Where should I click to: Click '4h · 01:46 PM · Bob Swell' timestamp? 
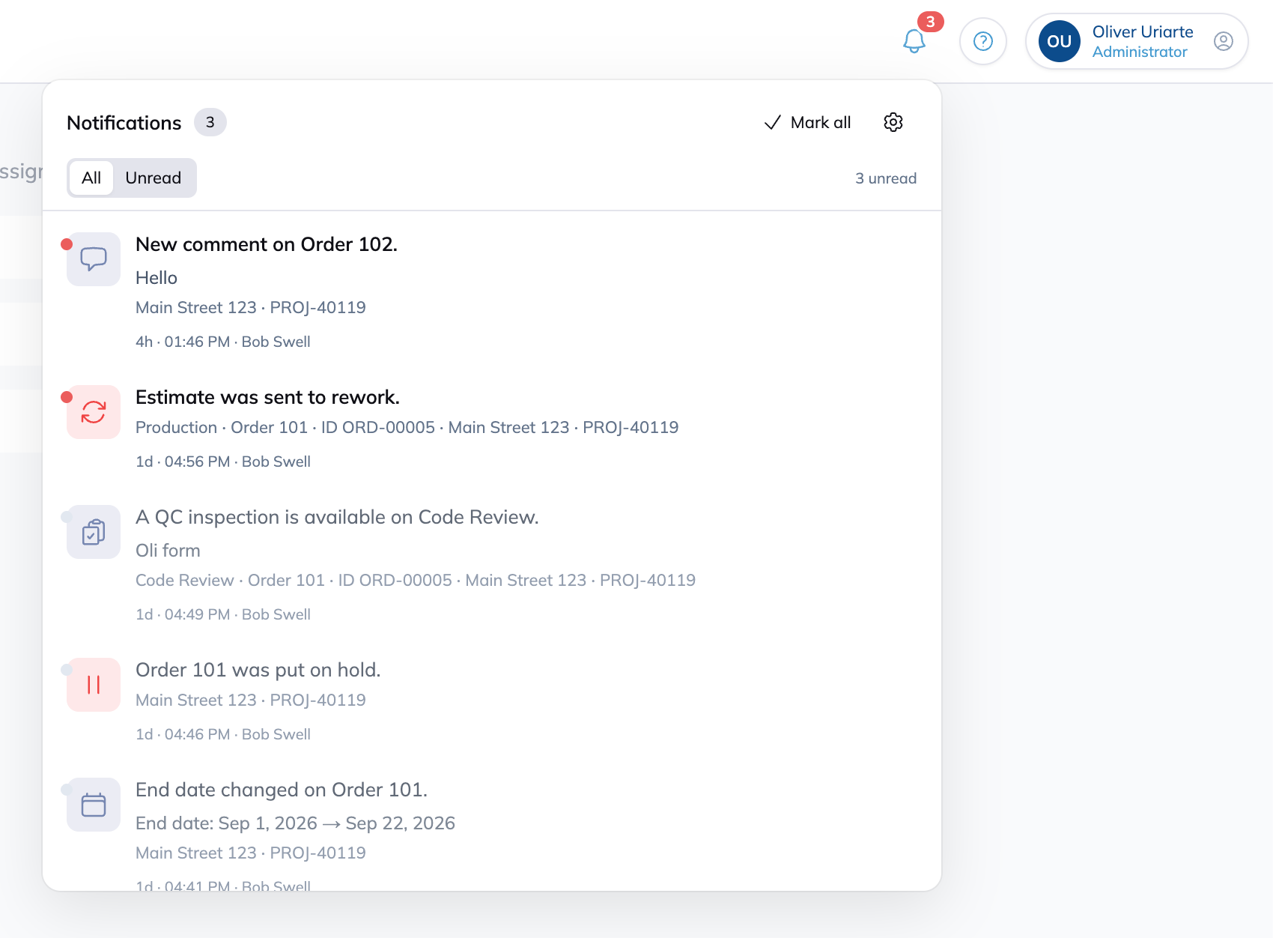[x=223, y=342]
